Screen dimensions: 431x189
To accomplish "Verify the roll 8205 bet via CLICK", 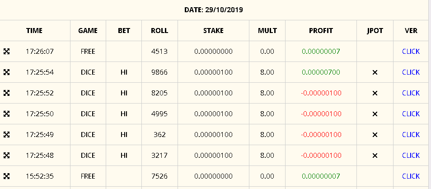I will click(x=411, y=93).
